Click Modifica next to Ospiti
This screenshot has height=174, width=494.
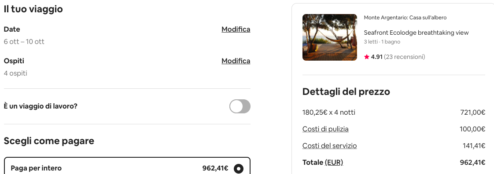(x=236, y=61)
